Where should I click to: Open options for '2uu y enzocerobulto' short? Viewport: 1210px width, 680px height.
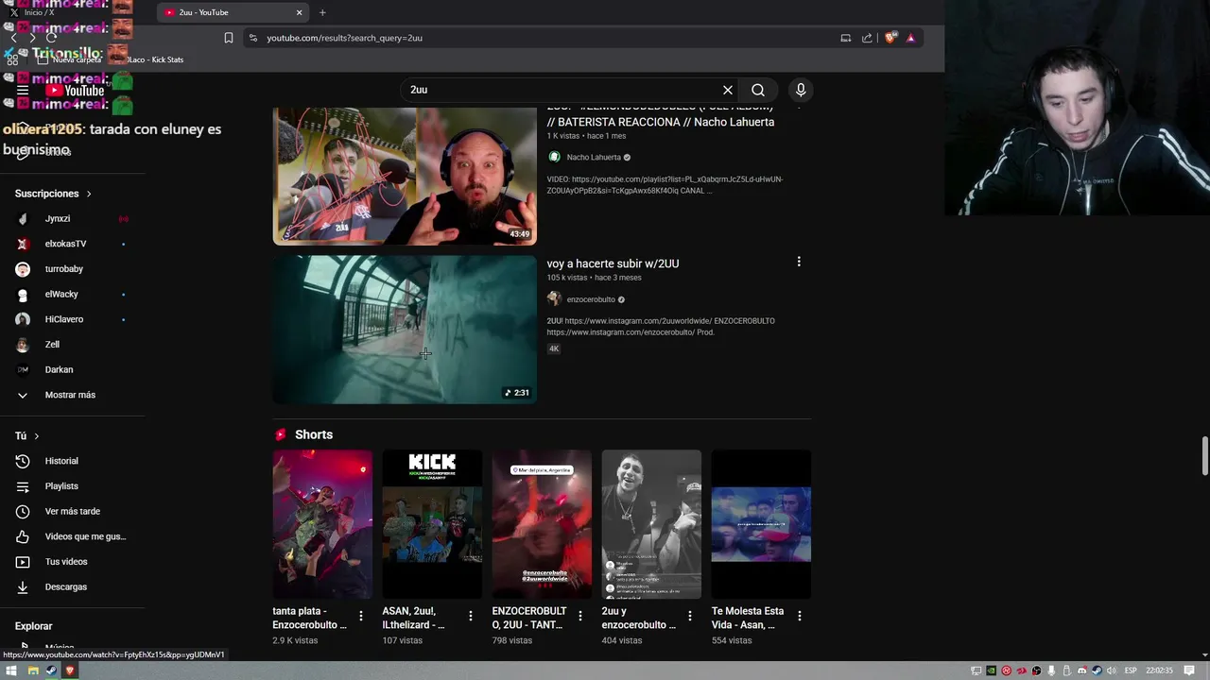pos(690,616)
